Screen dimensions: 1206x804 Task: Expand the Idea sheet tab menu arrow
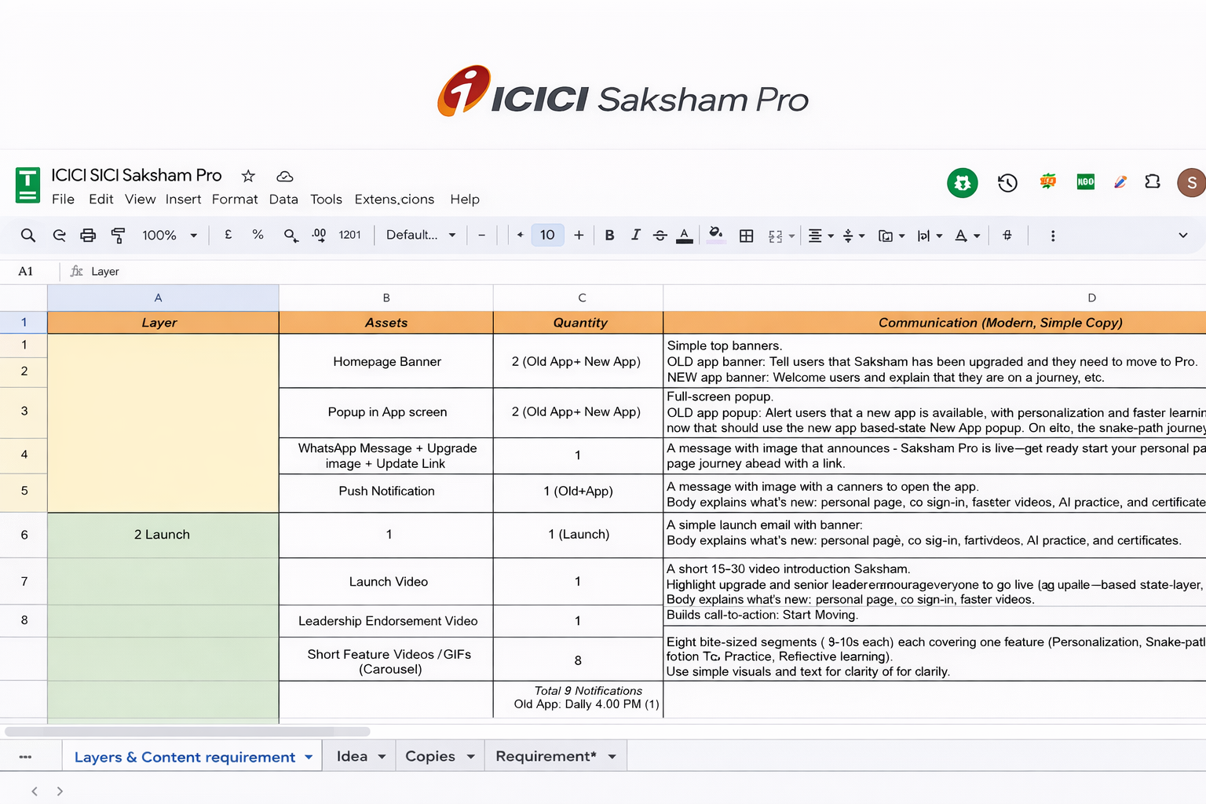point(382,757)
